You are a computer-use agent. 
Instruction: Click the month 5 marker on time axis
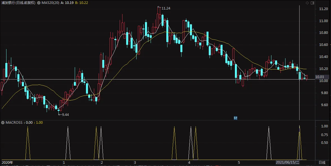coord(239,162)
